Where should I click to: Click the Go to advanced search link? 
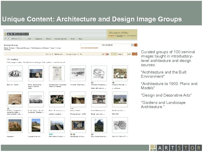coord(89,48)
